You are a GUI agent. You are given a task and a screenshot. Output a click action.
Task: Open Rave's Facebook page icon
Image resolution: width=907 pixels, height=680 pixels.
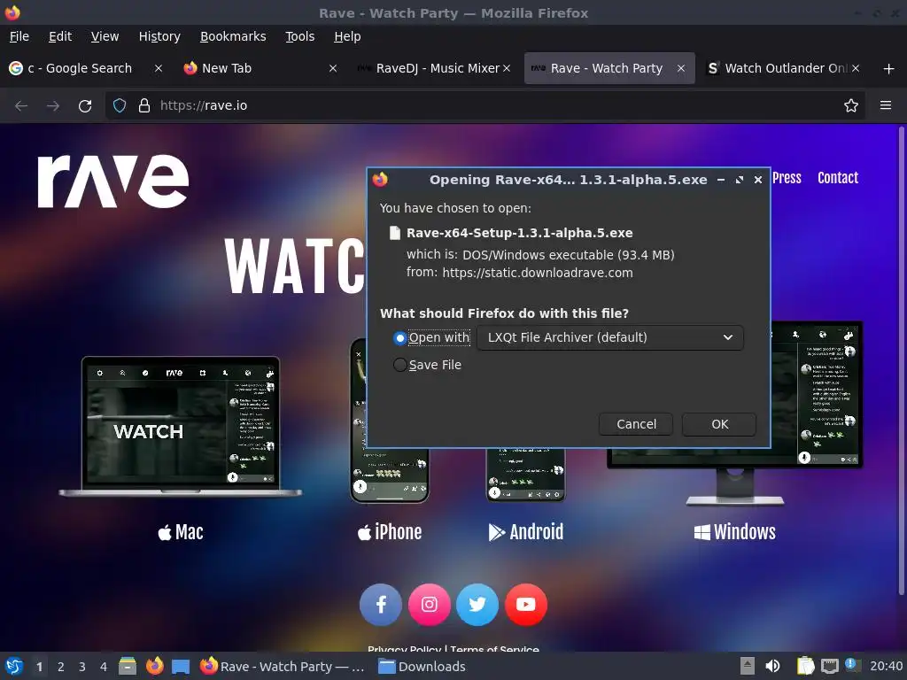[x=381, y=605]
